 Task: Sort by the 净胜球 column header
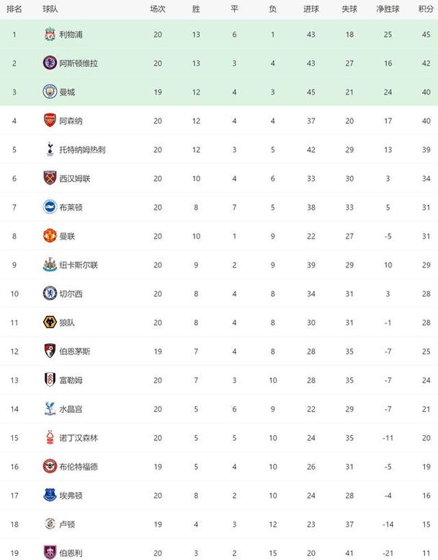pyautogui.click(x=388, y=9)
